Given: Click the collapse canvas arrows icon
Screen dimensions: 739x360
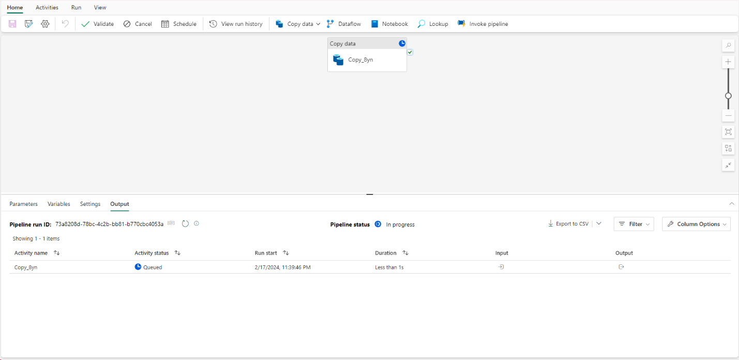Looking at the screenshot, I should point(728,165).
